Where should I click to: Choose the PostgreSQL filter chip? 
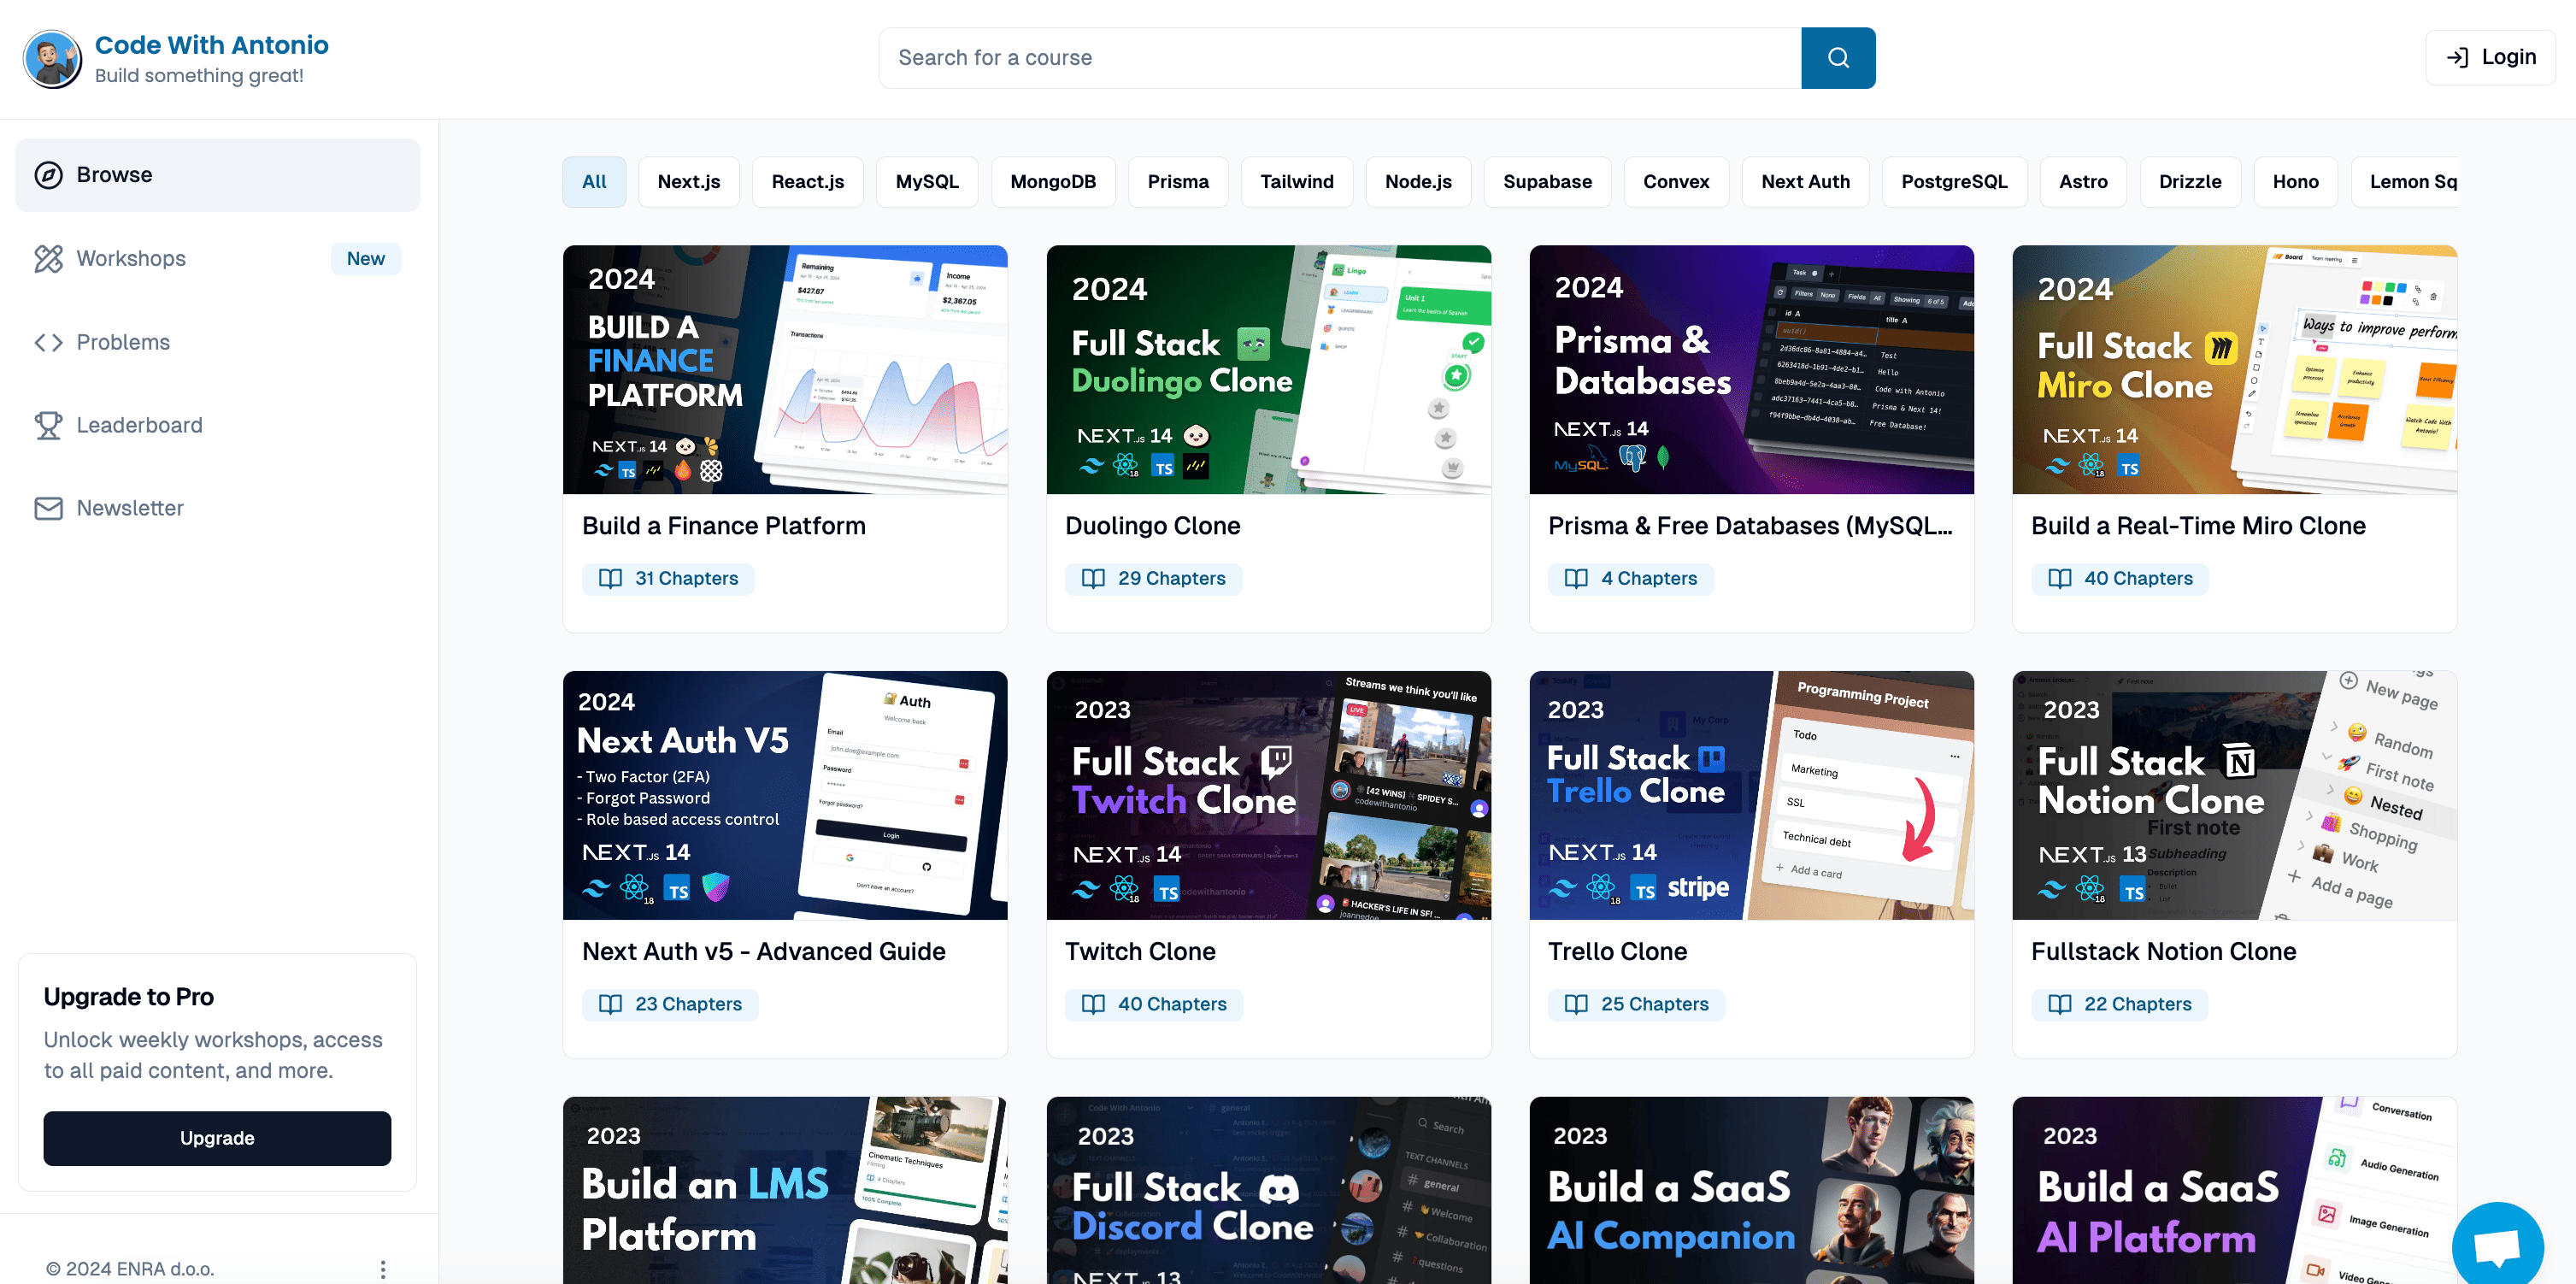click(1953, 182)
